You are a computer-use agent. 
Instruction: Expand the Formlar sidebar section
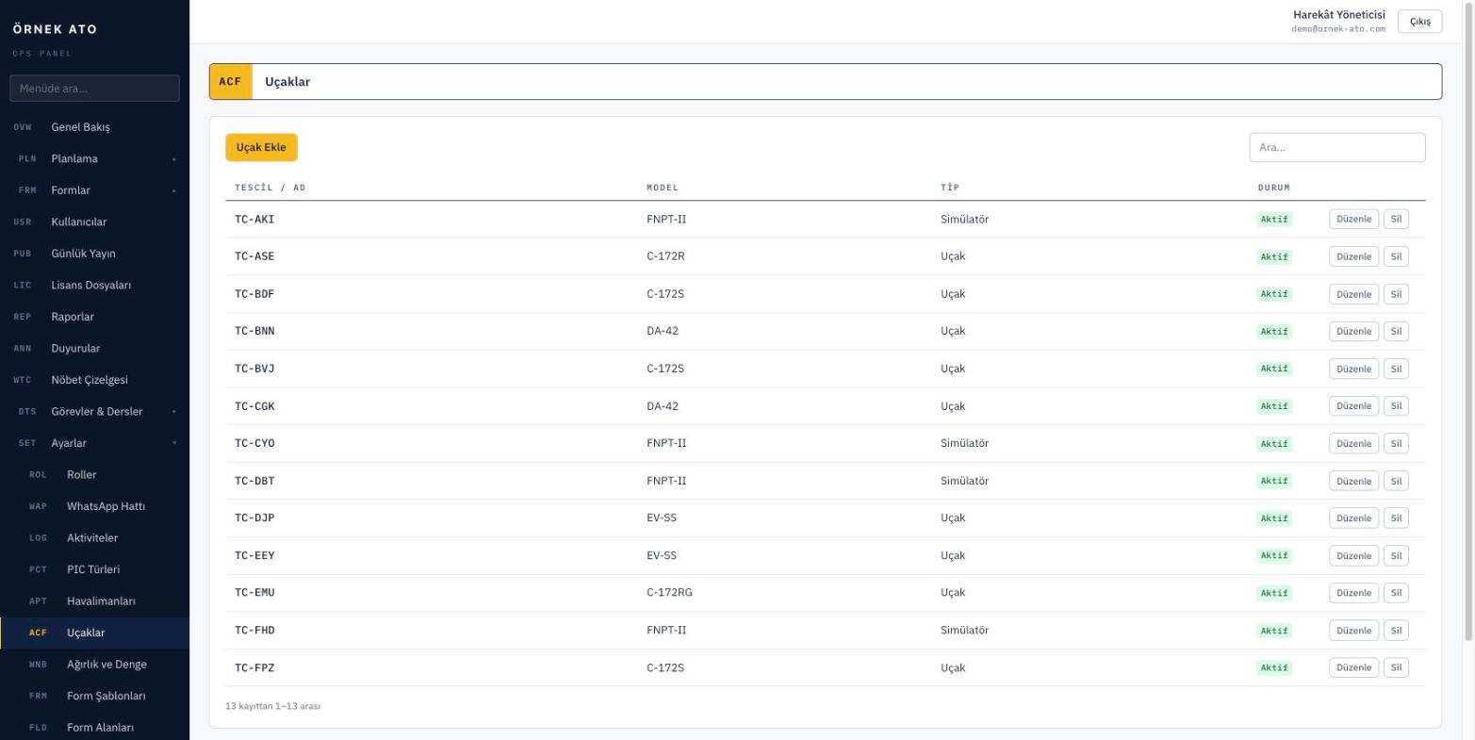(x=94, y=190)
